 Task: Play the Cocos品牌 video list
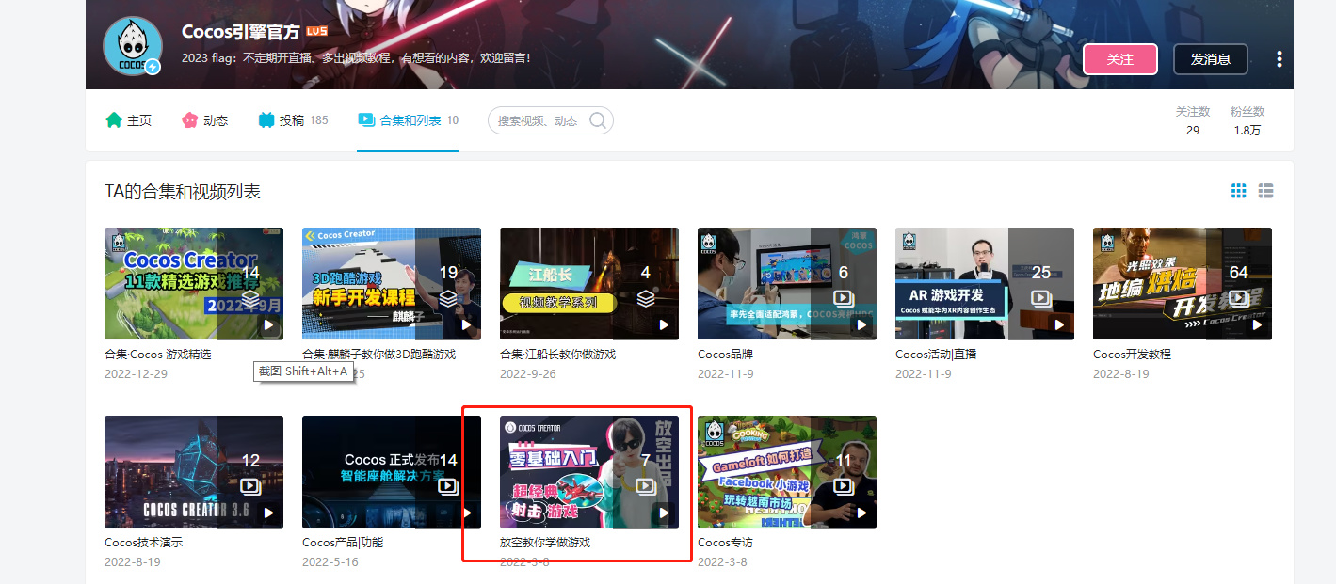pyautogui.click(x=861, y=325)
